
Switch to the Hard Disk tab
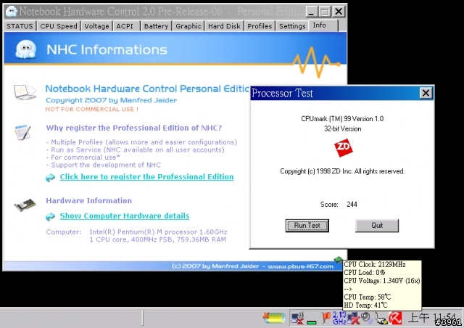(224, 26)
